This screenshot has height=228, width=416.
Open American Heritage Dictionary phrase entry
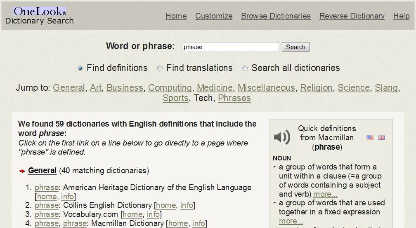(x=46, y=188)
